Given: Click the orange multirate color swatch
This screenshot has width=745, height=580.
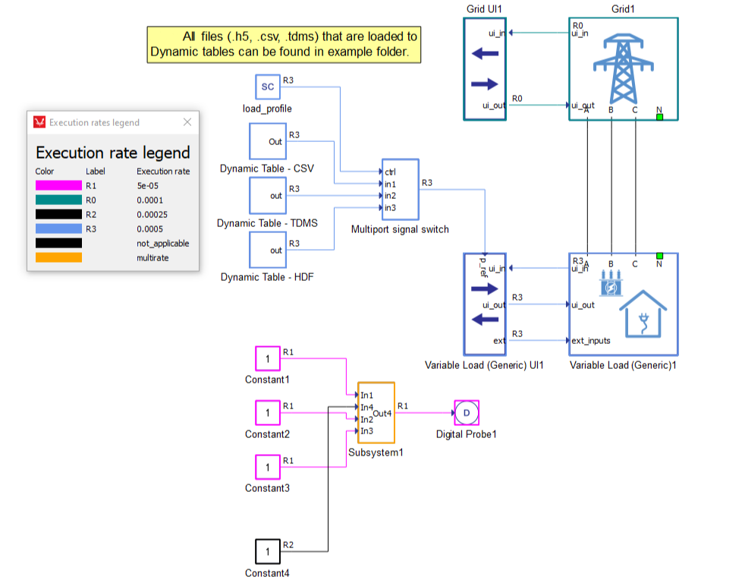Looking at the screenshot, I should coord(58,257).
